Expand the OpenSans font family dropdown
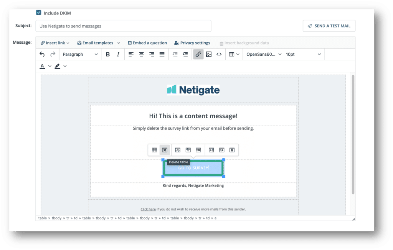The height and width of the screenshot is (250, 393). [264, 55]
